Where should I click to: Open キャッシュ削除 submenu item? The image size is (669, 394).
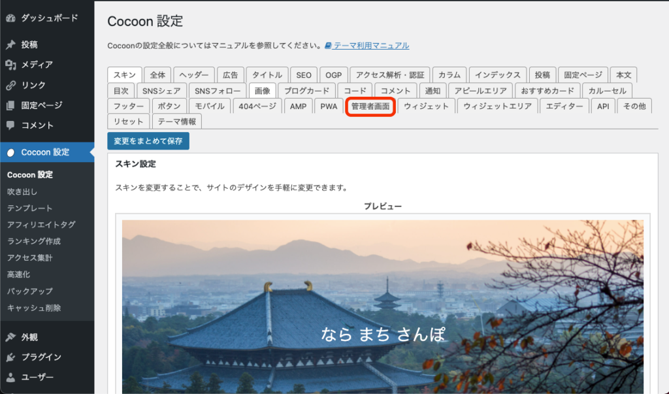pos(34,308)
